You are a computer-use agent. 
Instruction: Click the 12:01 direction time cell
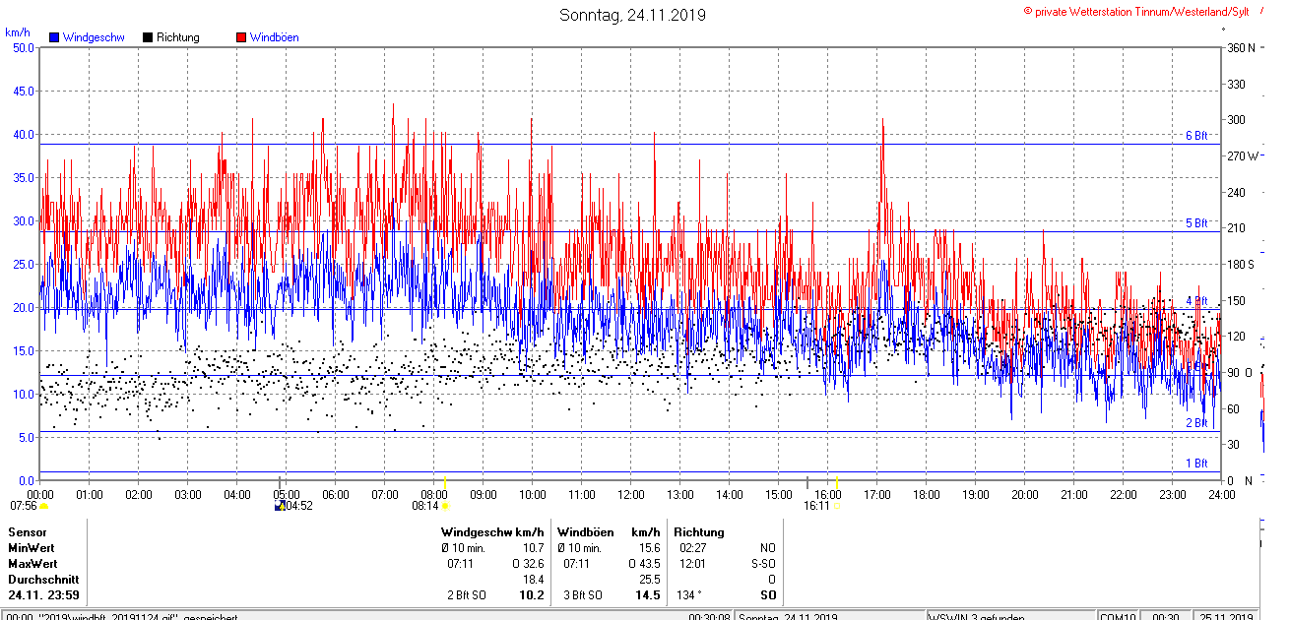(692, 564)
